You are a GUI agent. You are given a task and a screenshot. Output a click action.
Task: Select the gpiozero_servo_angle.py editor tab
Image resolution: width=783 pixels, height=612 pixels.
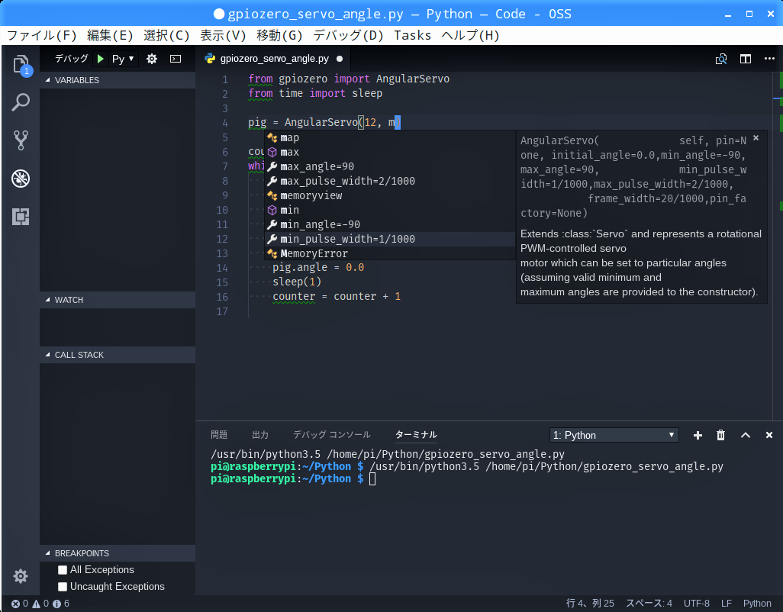[x=274, y=59]
